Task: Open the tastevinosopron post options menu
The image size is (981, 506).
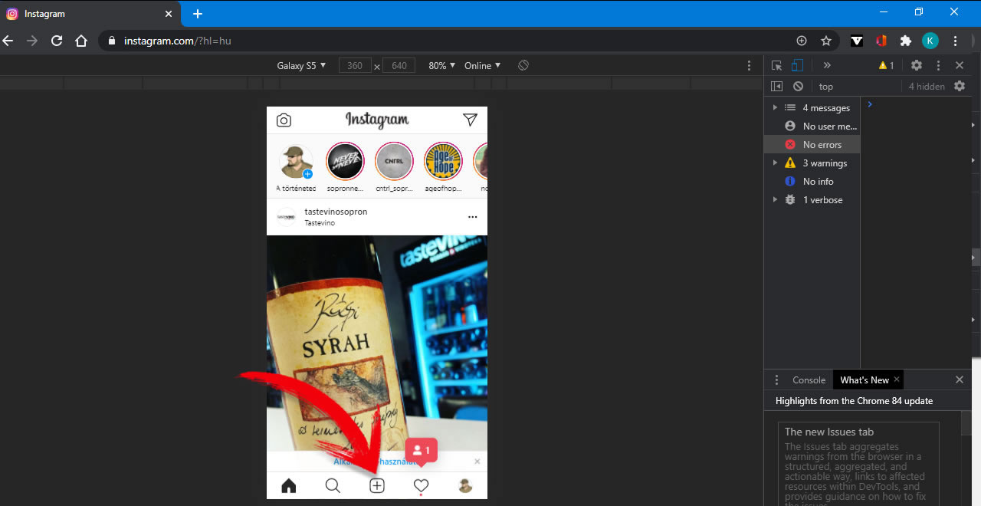Action: 473,217
